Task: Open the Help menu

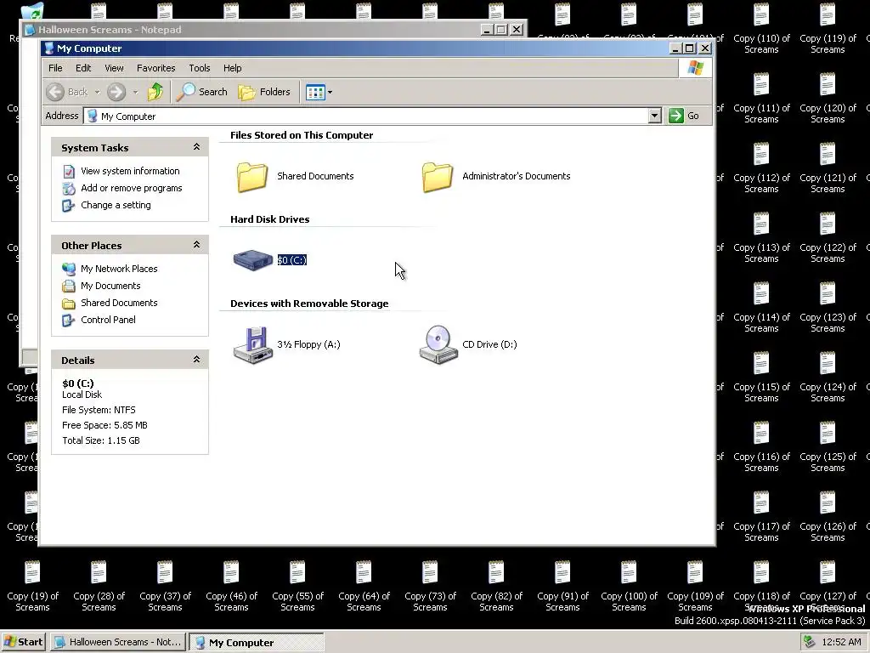Action: (233, 68)
